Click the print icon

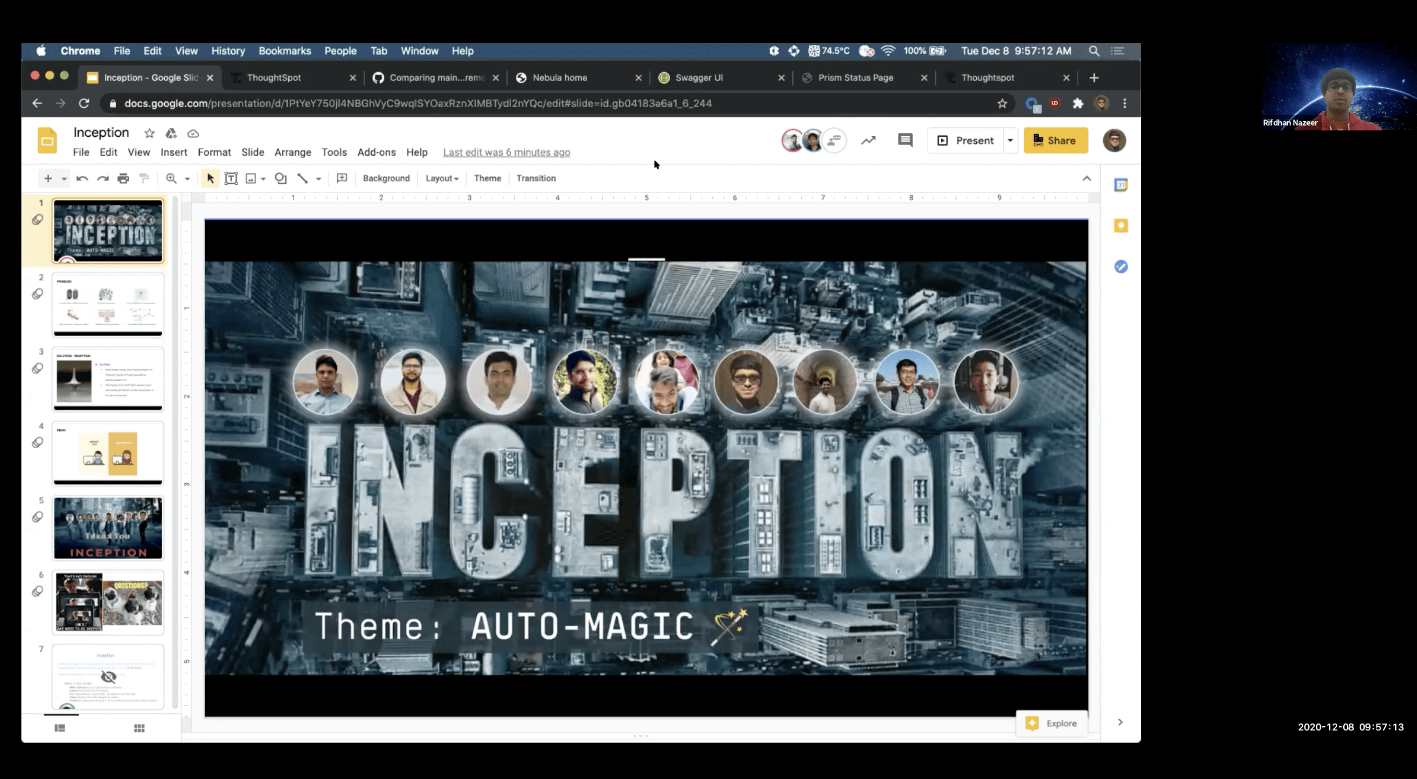(123, 178)
